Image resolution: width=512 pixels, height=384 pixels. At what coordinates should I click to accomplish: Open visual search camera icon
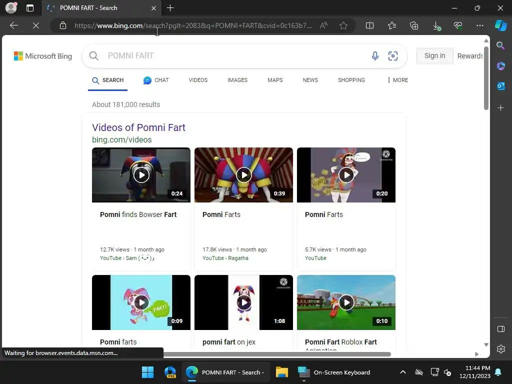tap(393, 56)
